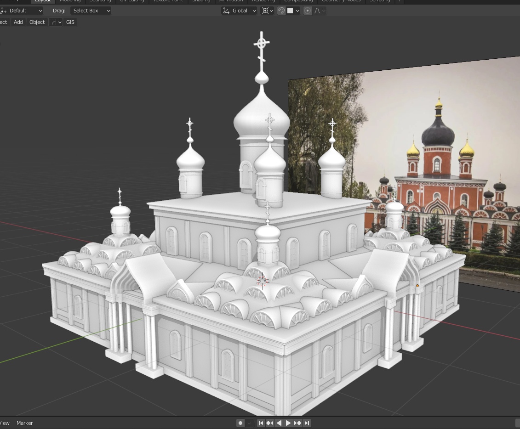Screen dimensions: 520x429
Task: Jump to the timeline start frame
Action: (261, 423)
